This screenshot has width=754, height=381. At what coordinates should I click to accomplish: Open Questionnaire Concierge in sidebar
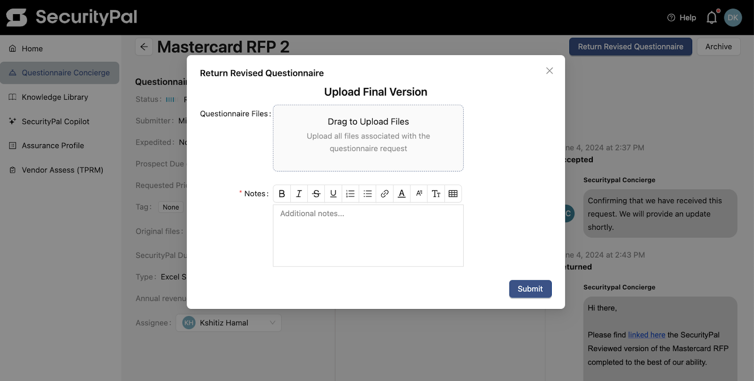click(x=59, y=73)
